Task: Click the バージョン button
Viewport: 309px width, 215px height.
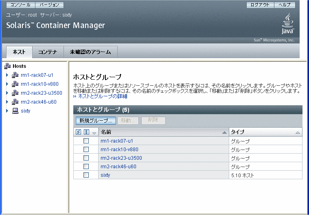Action: [x=49, y=5]
